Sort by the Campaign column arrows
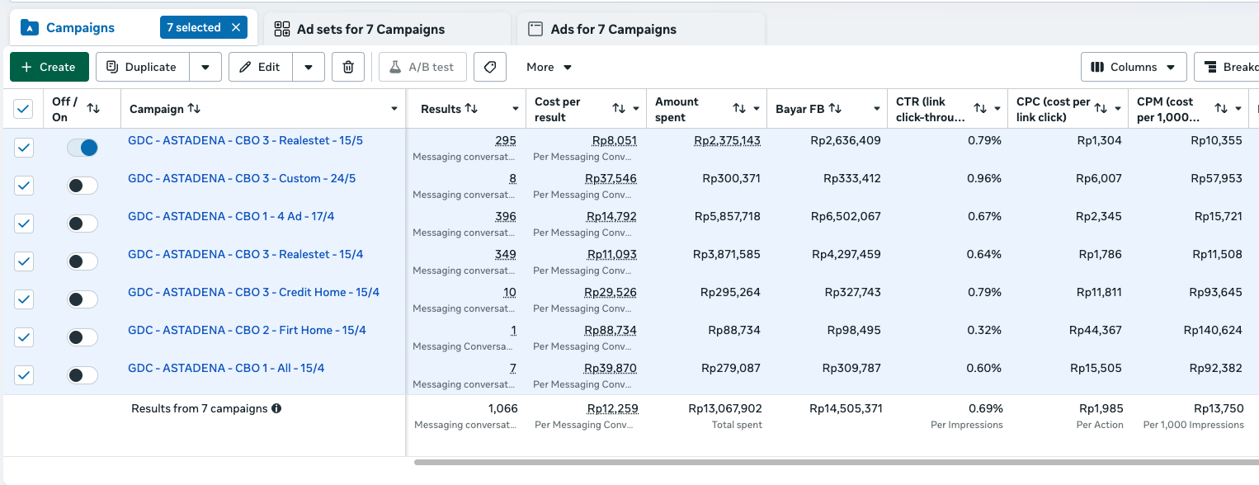Viewport: 1259px width, 485px height. pos(194,109)
